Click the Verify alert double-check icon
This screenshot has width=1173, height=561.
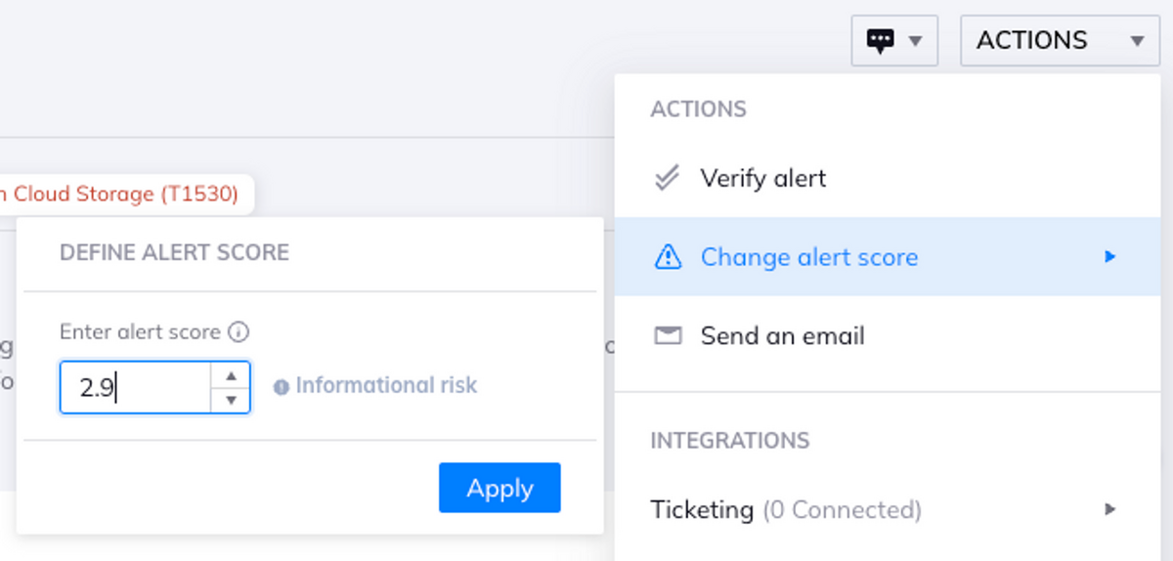[x=667, y=179]
